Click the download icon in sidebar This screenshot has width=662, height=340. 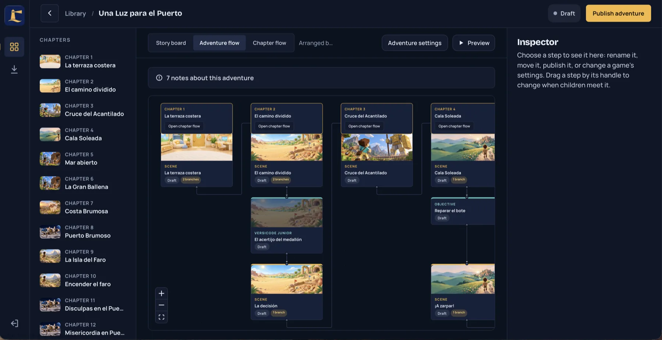(x=14, y=69)
